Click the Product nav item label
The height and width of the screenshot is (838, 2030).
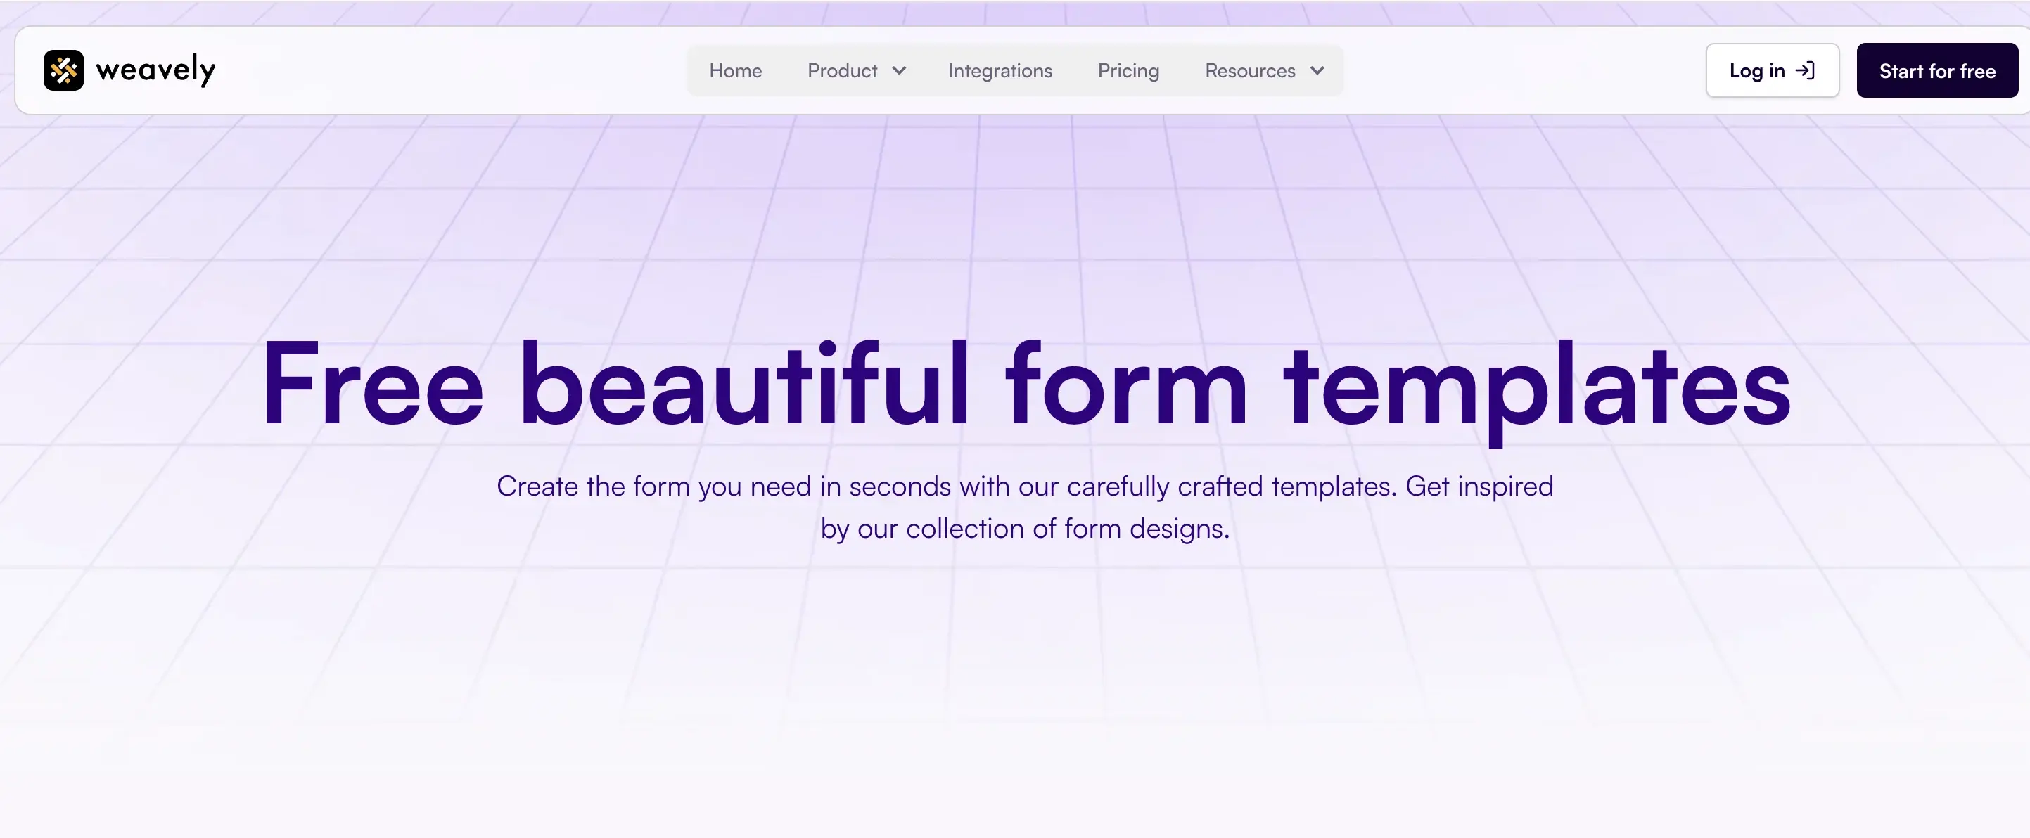click(843, 70)
